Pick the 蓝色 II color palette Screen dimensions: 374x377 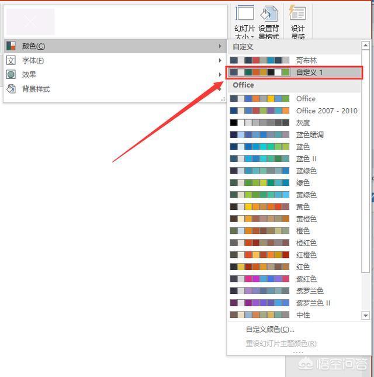tap(294, 158)
